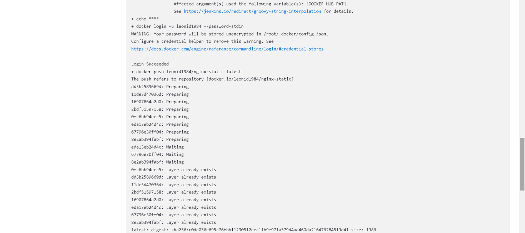
Task: Click '67796e30ff04: Waiting' line
Action: 157,154
